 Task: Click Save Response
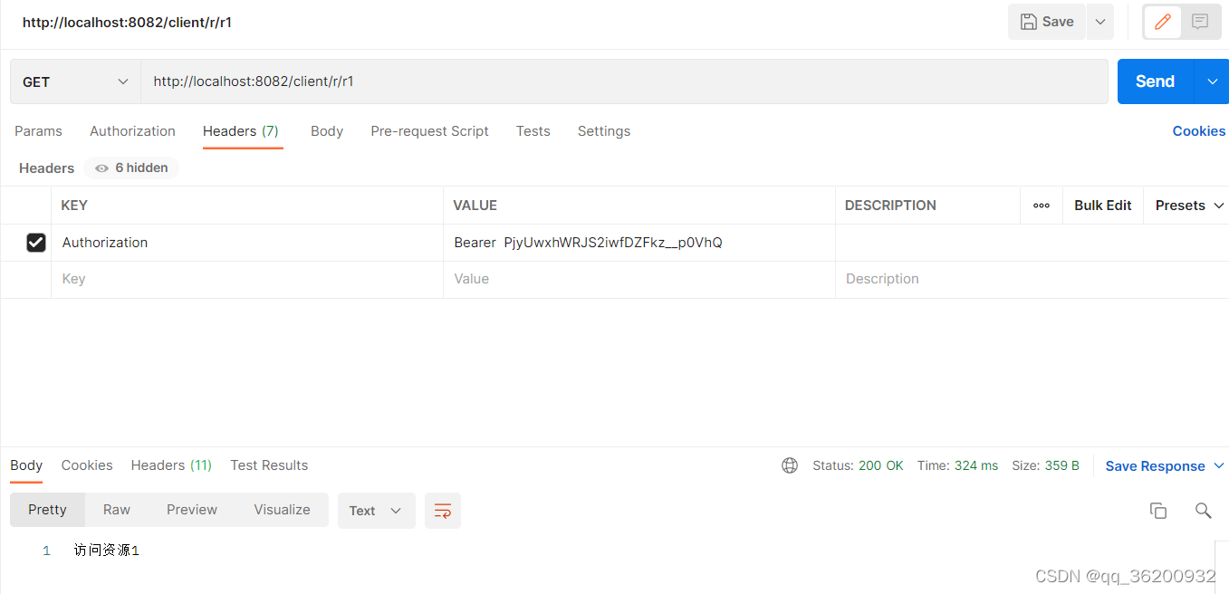click(x=1155, y=466)
